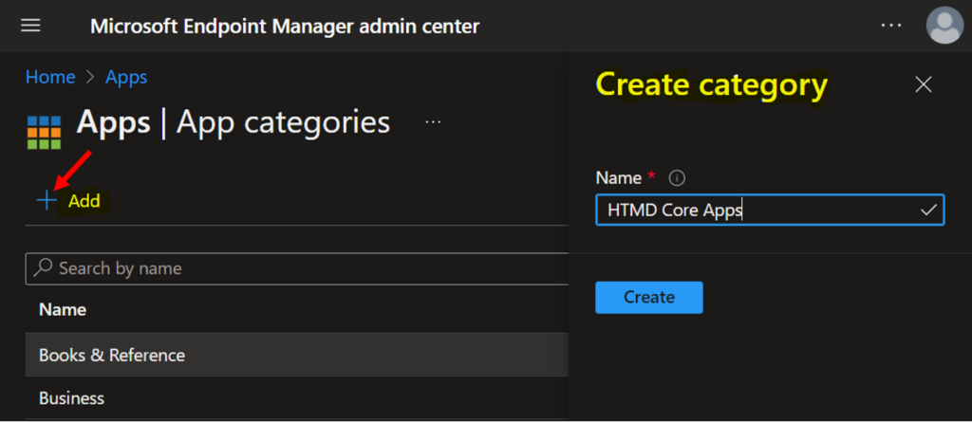Click the user account avatar
This screenshot has width=972, height=422.
coord(944,26)
